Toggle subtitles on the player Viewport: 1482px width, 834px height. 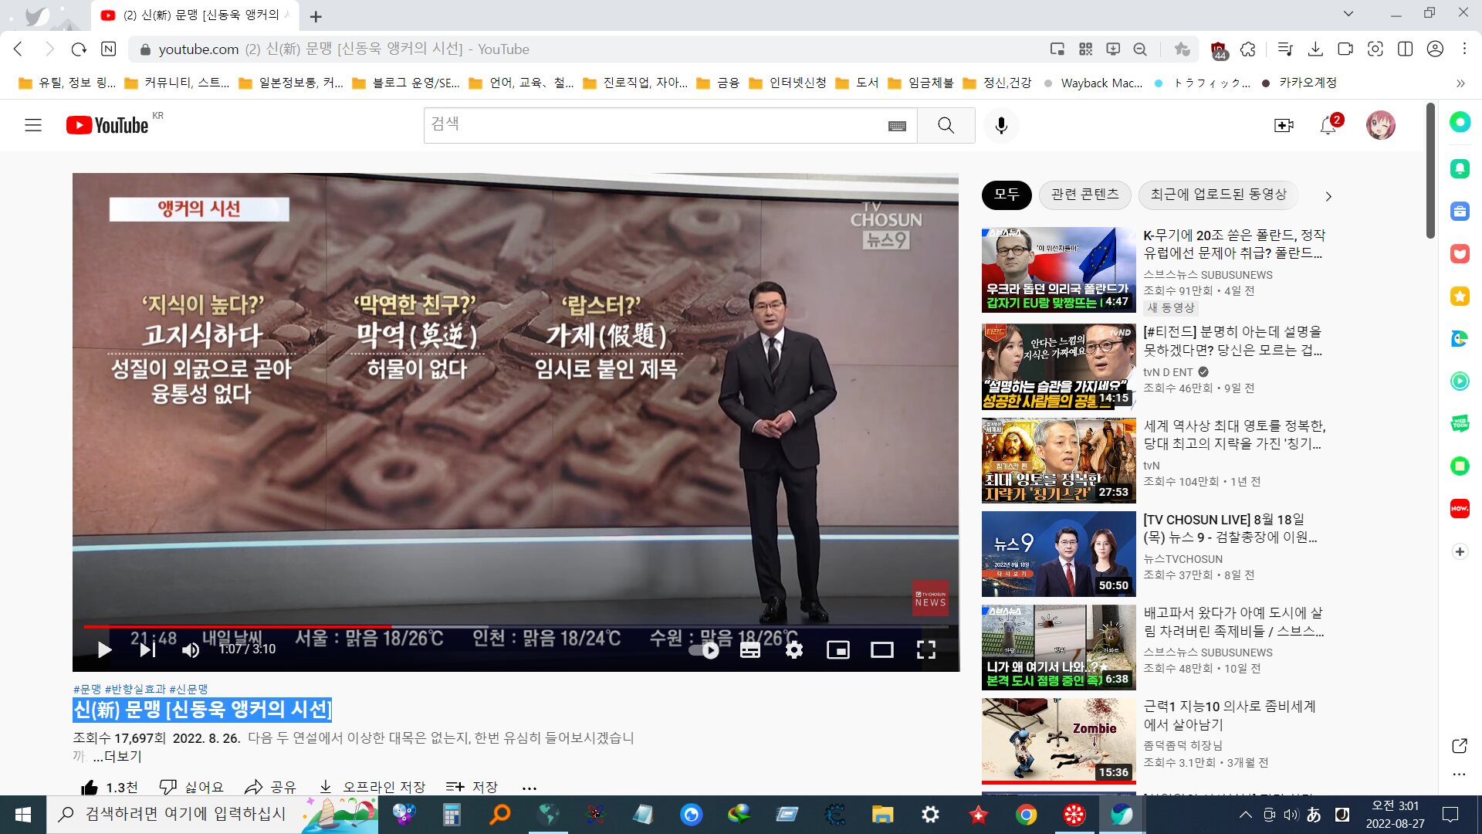[750, 650]
